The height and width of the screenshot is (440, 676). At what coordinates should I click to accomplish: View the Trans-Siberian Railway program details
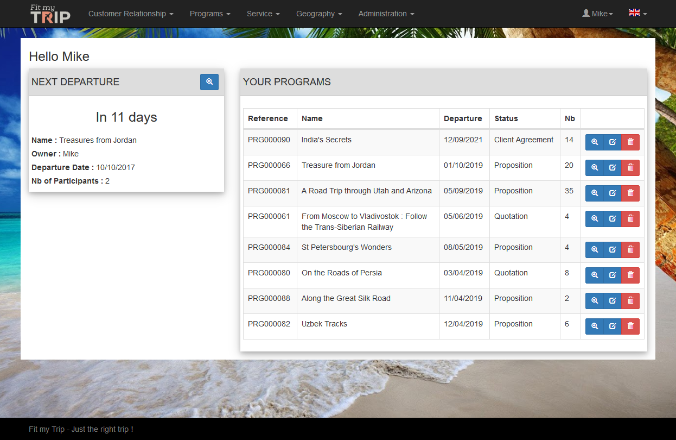click(x=594, y=219)
